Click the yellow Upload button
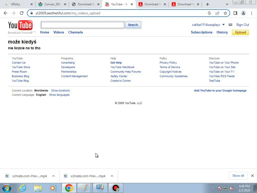257x193 pixels. [240, 32]
